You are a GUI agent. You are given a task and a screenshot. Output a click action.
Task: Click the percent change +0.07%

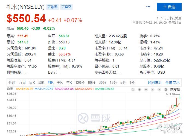(73, 20)
